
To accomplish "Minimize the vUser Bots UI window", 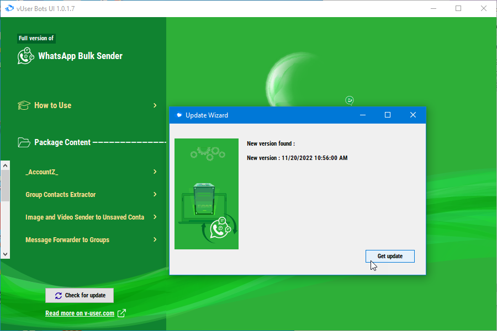I will click(433, 8).
